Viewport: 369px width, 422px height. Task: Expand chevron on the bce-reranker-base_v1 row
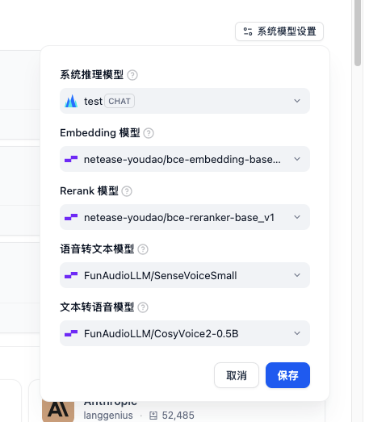(x=297, y=217)
